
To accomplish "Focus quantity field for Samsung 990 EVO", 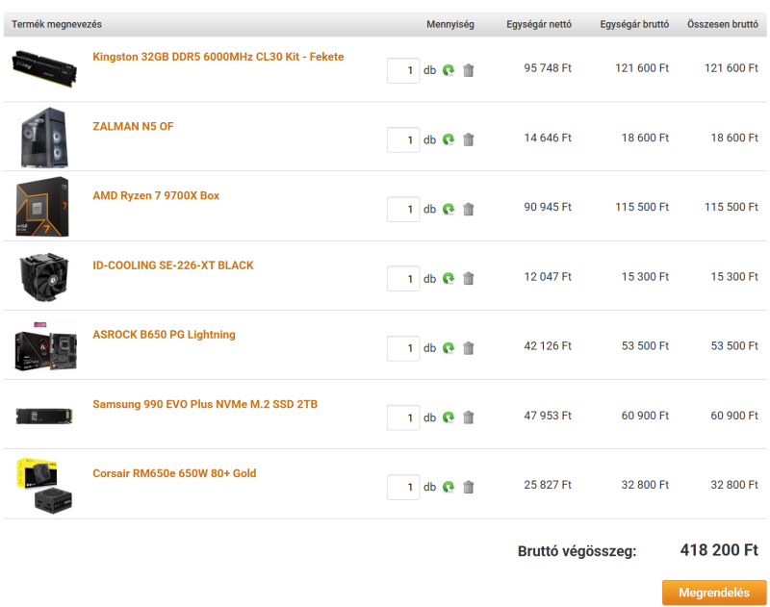I will click(403, 417).
